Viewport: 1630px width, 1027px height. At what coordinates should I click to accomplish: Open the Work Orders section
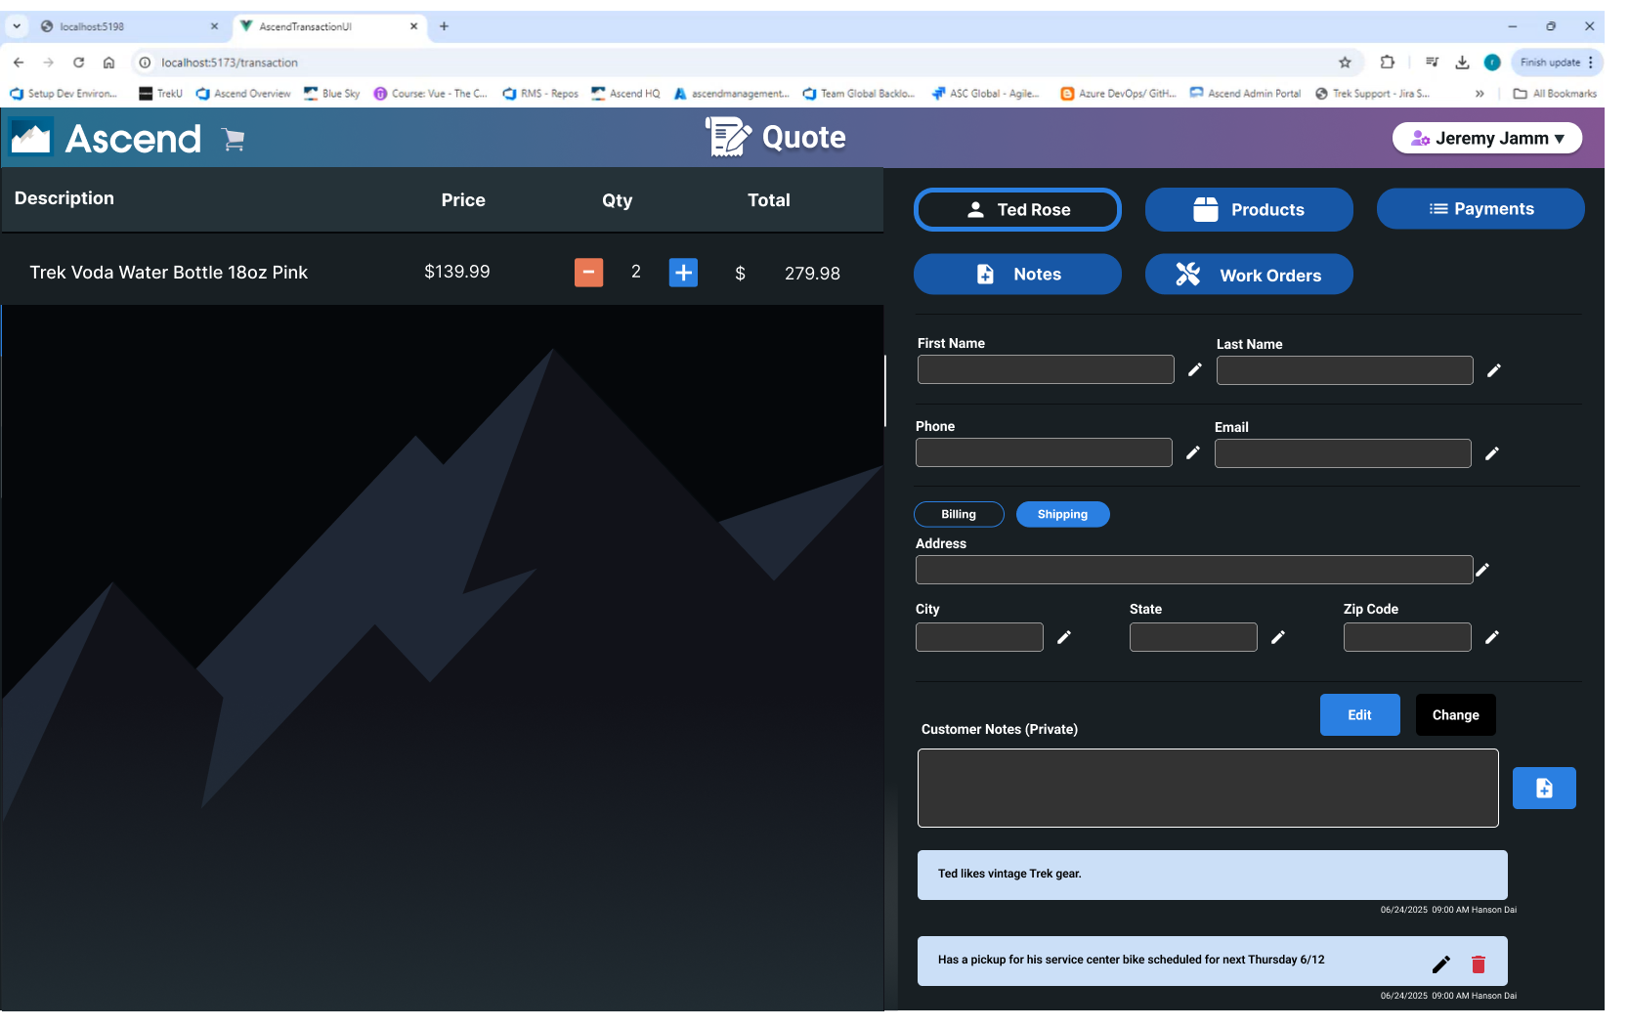[x=1249, y=275]
